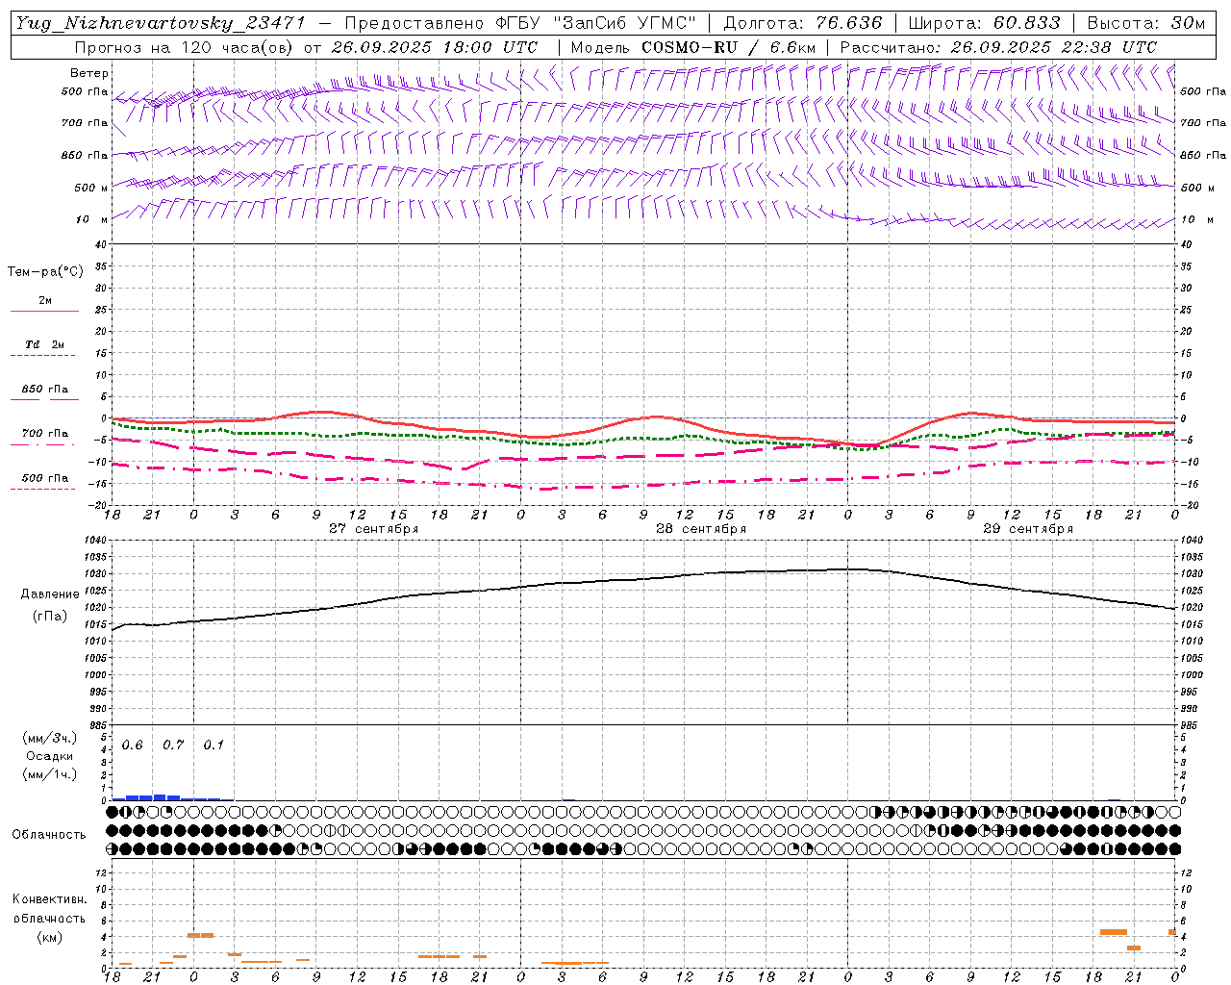Click the '(мм/1ч.)' precipitation unit label

(x=49, y=774)
